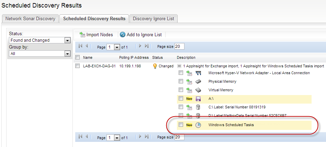Go to first page in top pager
This screenshot has width=326, height=147.
pyautogui.click(x=80, y=46)
